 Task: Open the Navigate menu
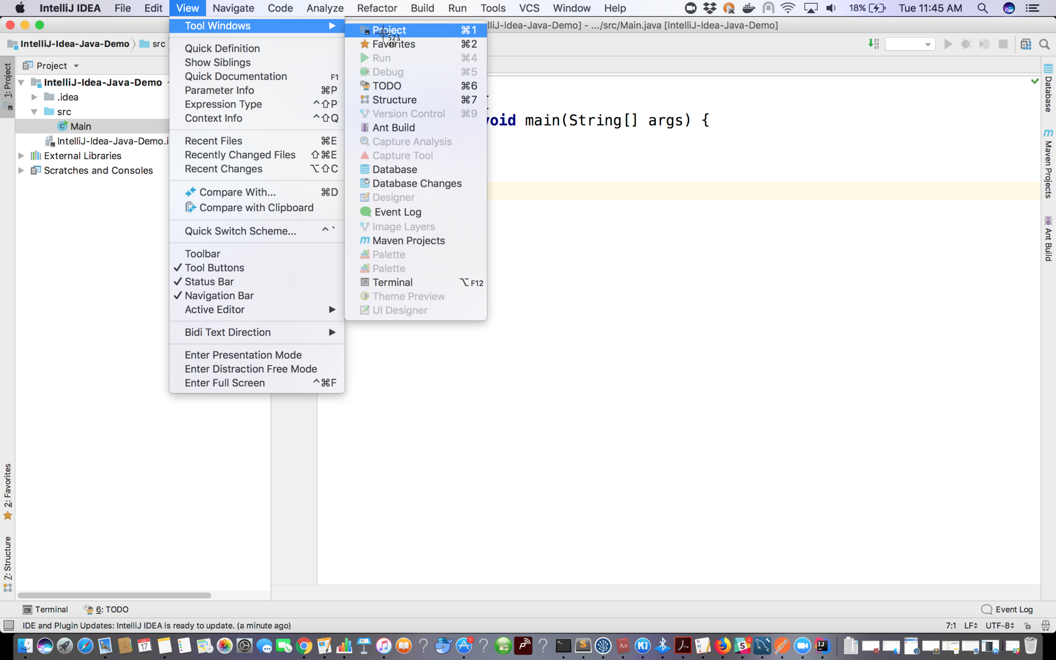pyautogui.click(x=233, y=8)
